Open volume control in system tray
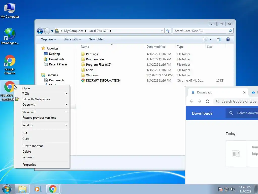 pos(233,189)
